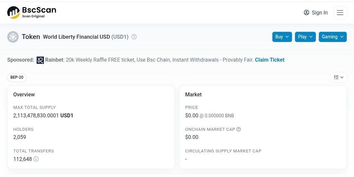Click the USD1 token logo icon
Screen dimensions: 354x177
pos(13,37)
